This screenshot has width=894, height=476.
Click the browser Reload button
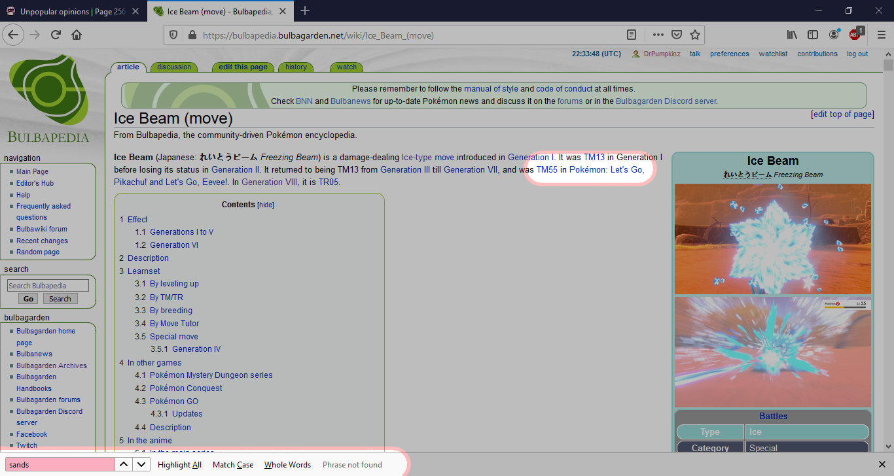point(56,35)
